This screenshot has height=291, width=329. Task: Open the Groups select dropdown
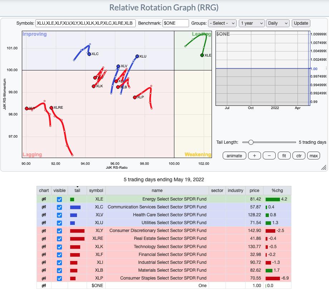point(222,23)
